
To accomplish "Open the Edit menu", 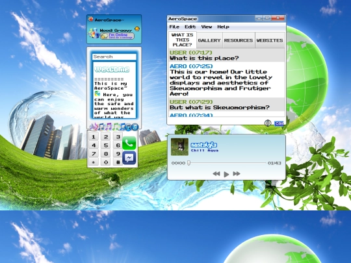I will [x=190, y=27].
